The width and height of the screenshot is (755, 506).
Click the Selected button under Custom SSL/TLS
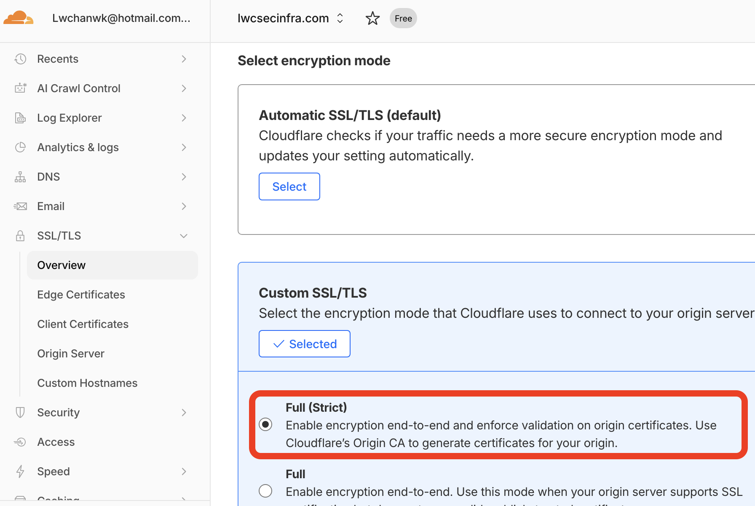305,344
